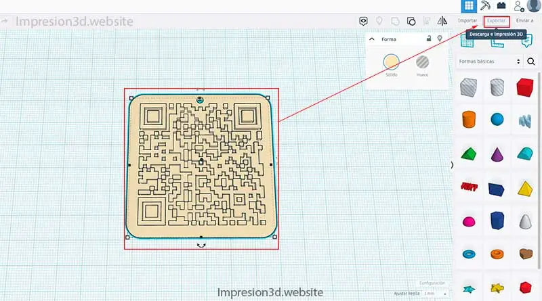Click the Enviar a button
The image size is (542, 301).
click(524, 21)
